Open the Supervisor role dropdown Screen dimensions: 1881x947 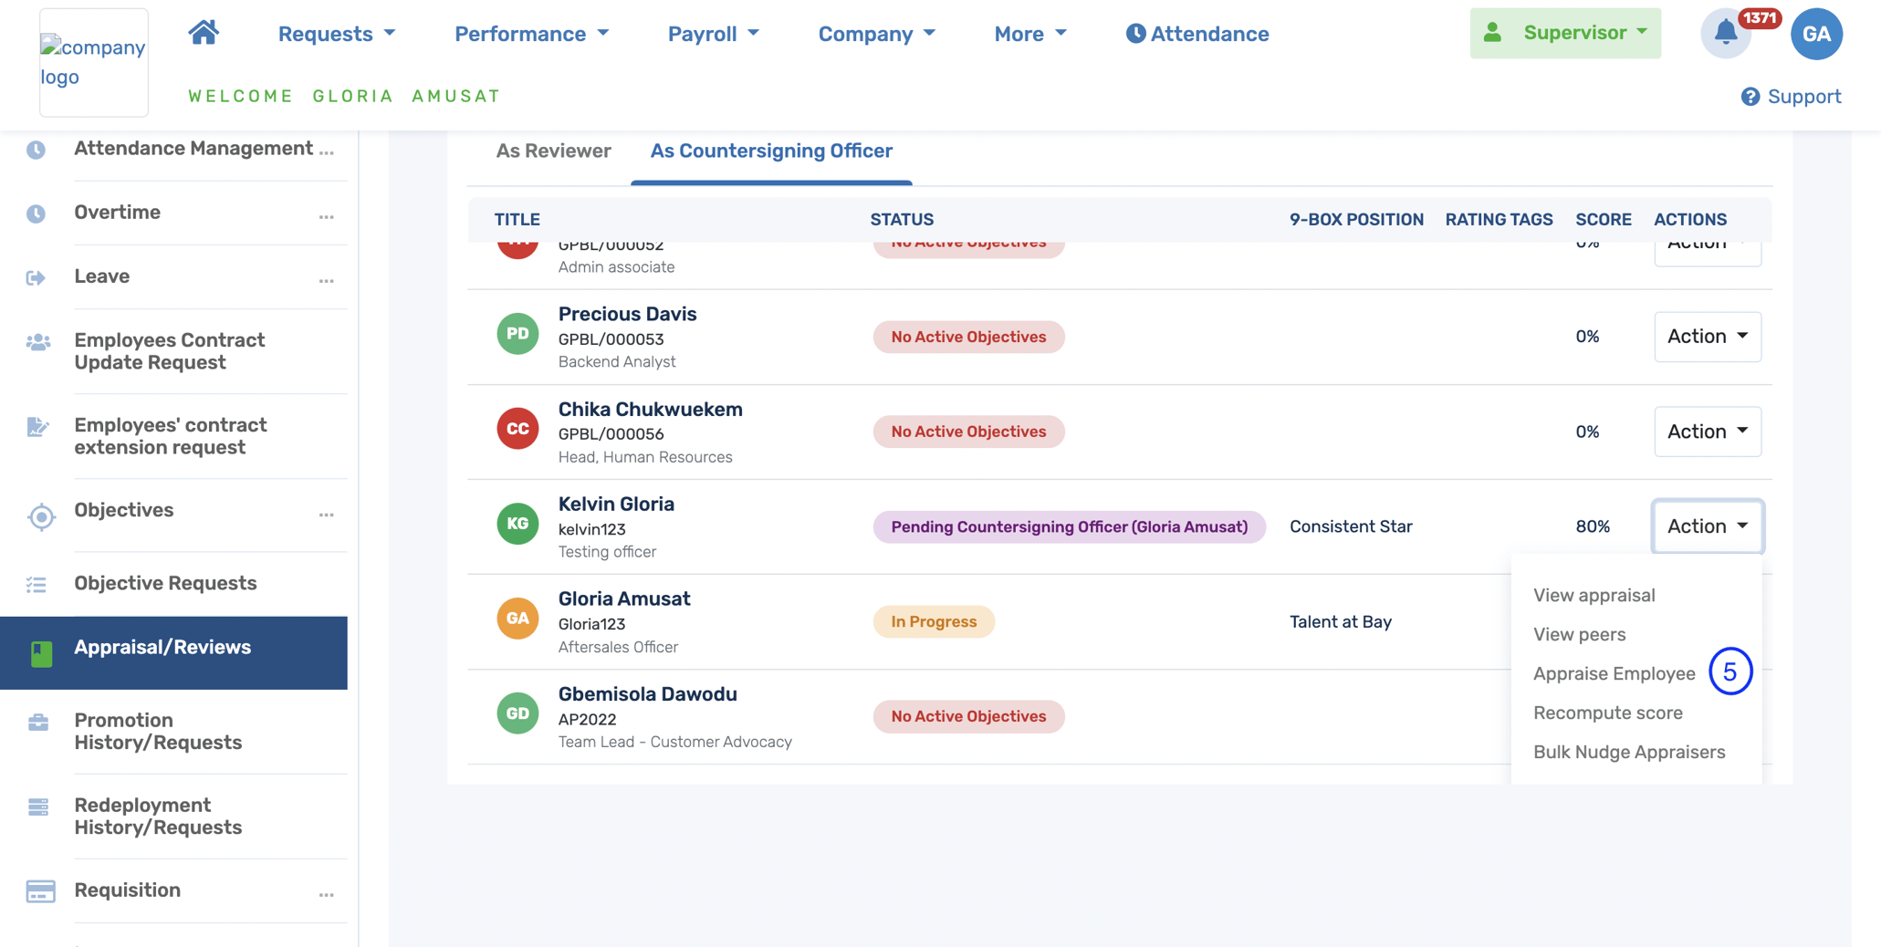1564,33
